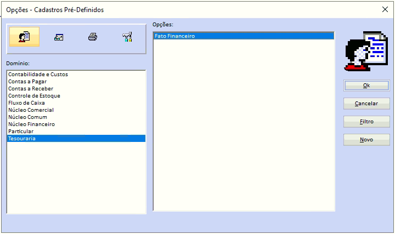The height and width of the screenshot is (234, 395).
Task: Select the Particular domain
Action: pos(76,132)
